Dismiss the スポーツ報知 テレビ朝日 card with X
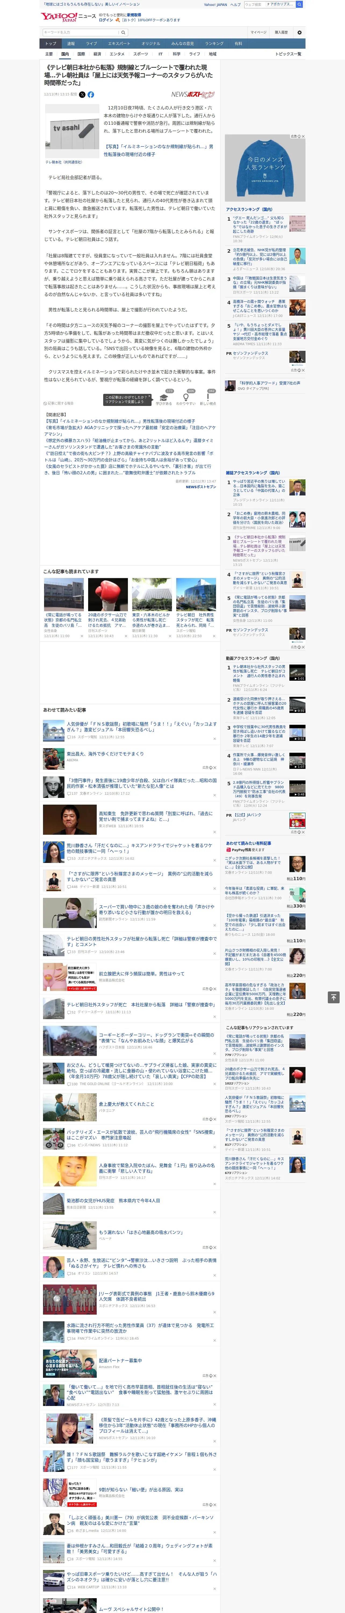Viewport: 345px width, 1613px height. pyautogui.click(x=214, y=636)
